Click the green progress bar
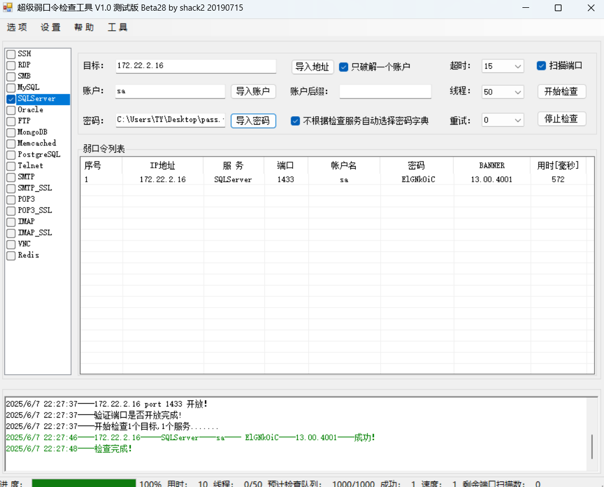This screenshot has height=487, width=604. pos(84,483)
